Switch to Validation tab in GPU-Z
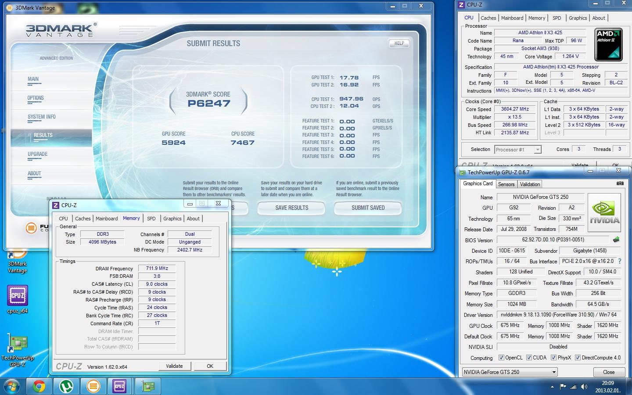This screenshot has height=395, width=632. (x=530, y=184)
